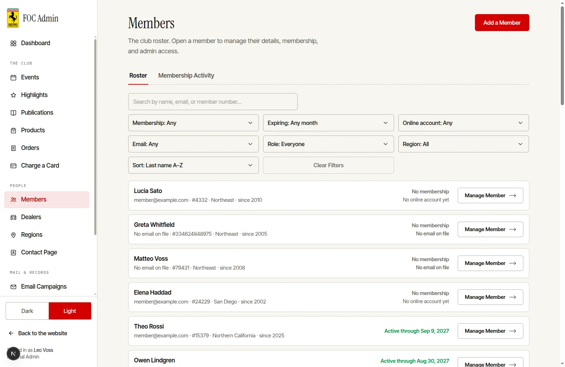Viewport: 565px width, 367px height.
Task: Click the member search input field
Action: point(213,102)
